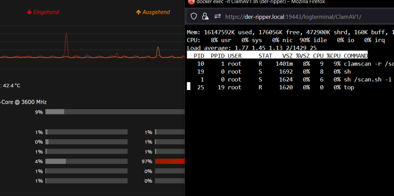394x196 pixels.
Task: Click the USER column header in top
Action: [x=235, y=56]
